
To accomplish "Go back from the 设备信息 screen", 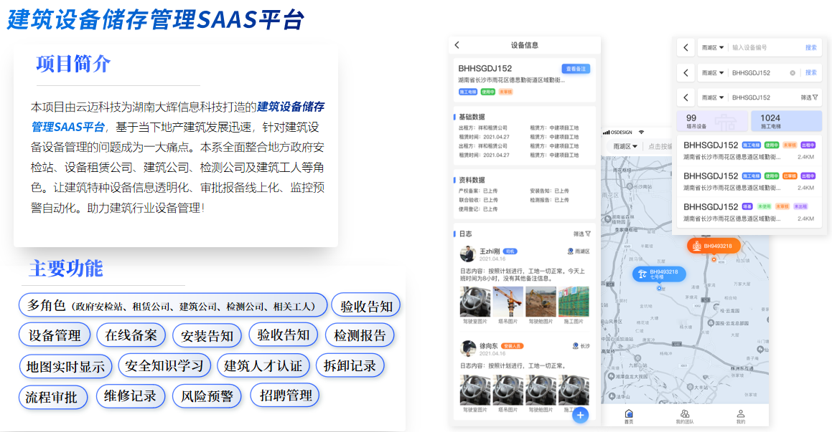I will (x=457, y=45).
